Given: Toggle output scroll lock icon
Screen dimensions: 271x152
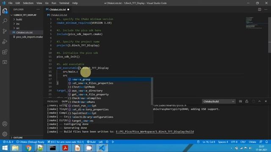Looking at the screenshot, I should click(246, 101).
